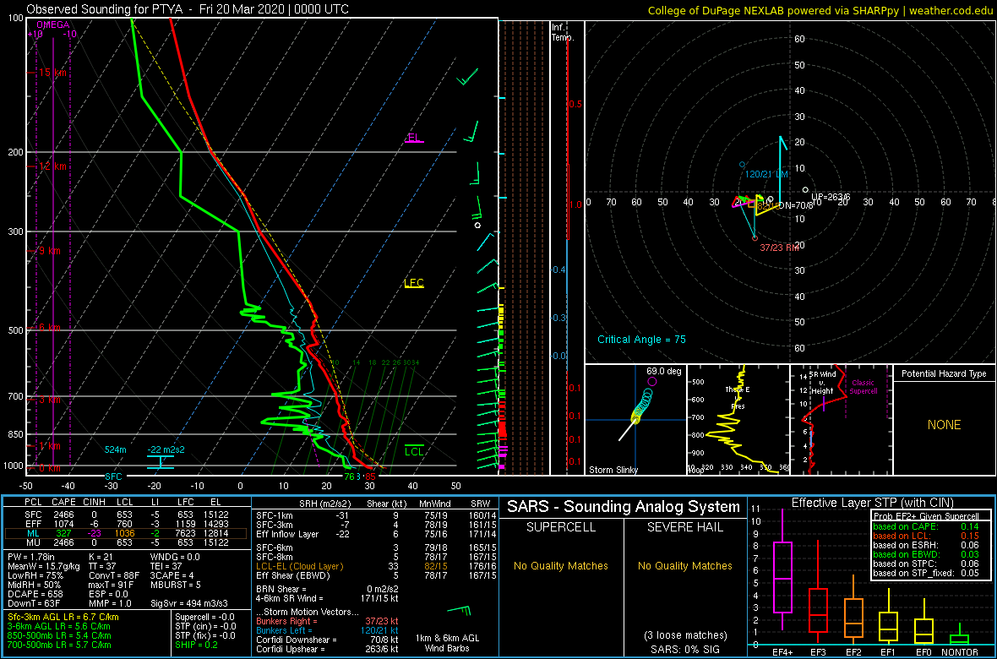Click the -22 m2s2 effective SRH label
997x659 pixels.
166,449
